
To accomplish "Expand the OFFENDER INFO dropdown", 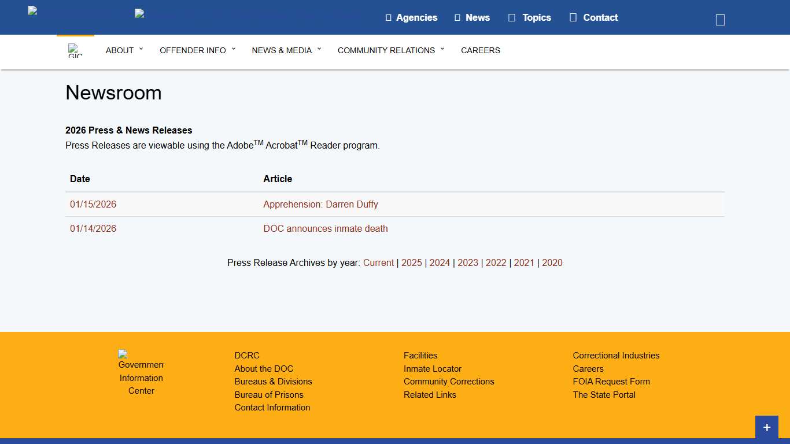I will (197, 50).
